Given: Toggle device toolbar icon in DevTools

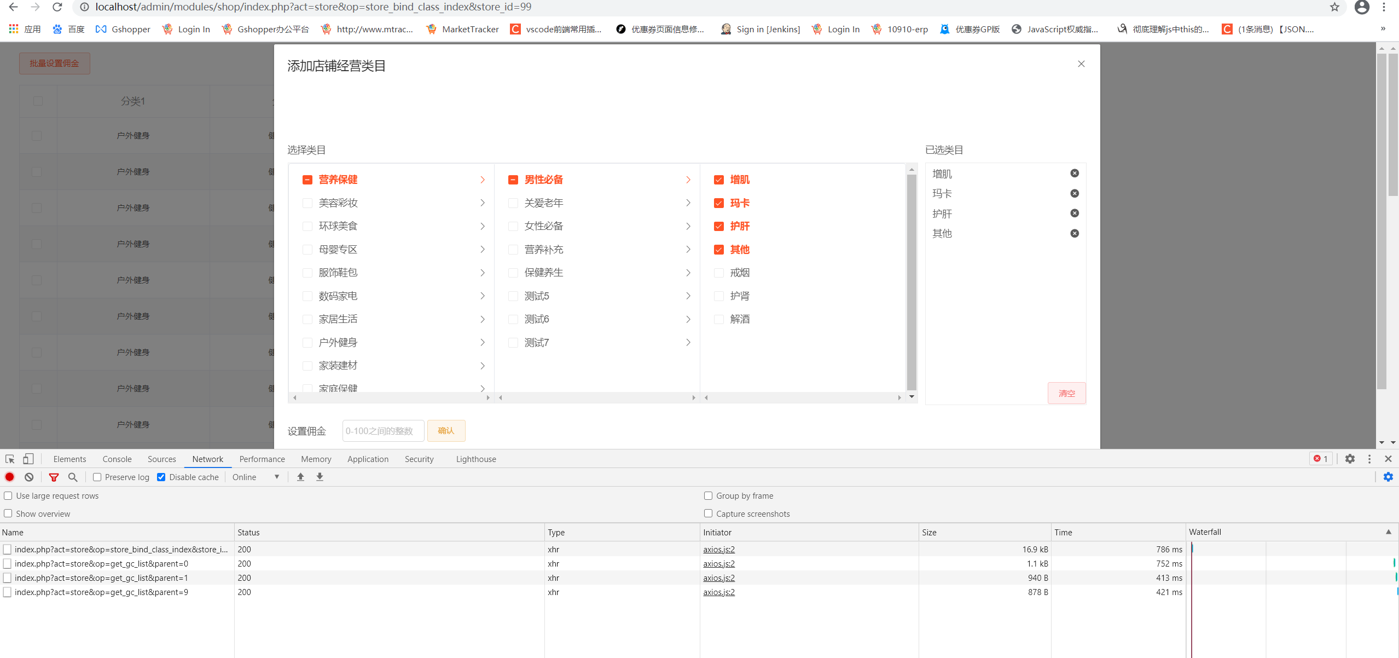Looking at the screenshot, I should pos(28,459).
